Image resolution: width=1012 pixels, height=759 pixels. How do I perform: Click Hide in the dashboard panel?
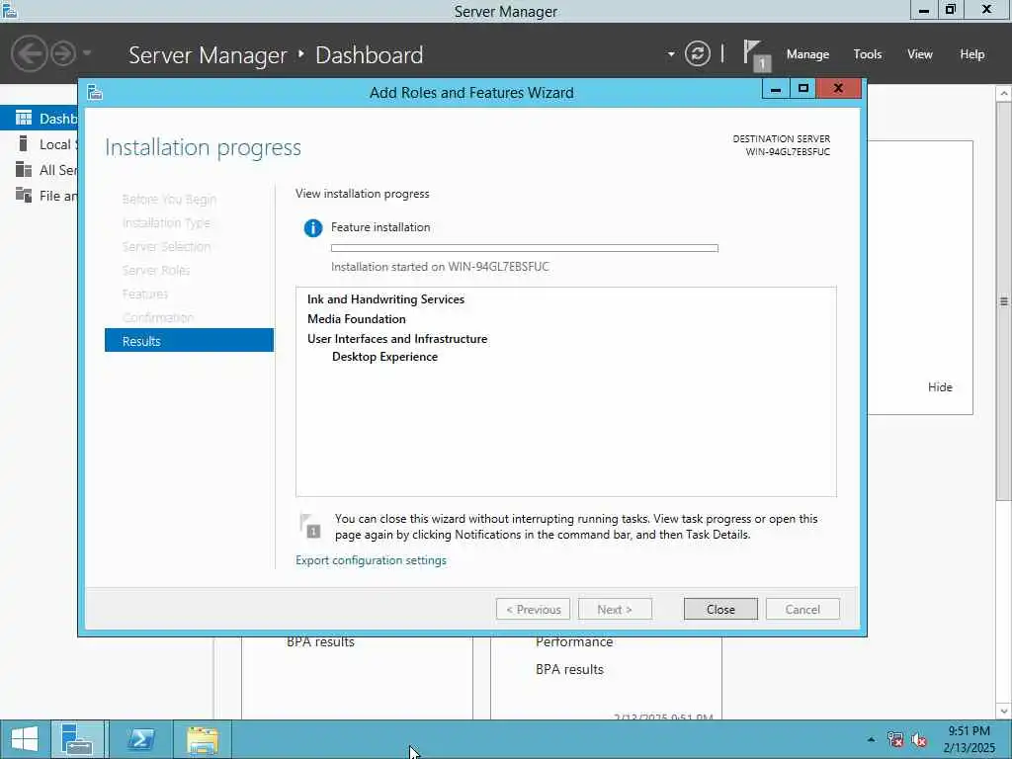940,387
